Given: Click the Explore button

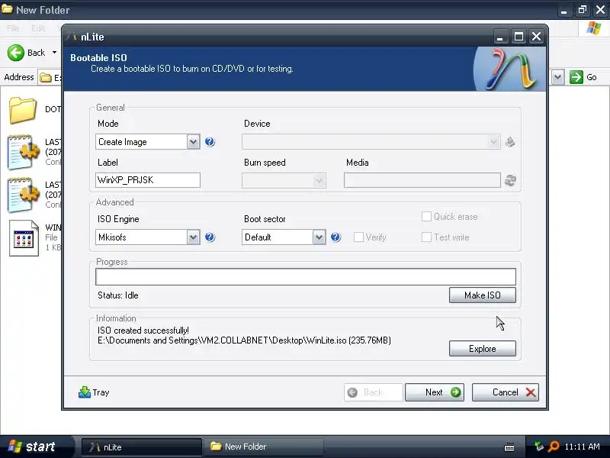Looking at the screenshot, I should tap(483, 349).
